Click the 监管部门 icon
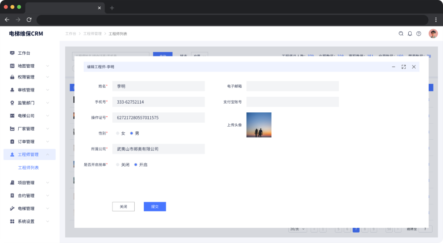Viewport: 443px width, 243px height. coord(12,103)
